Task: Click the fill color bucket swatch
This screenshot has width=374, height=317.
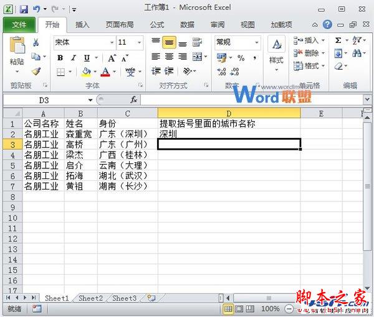Action: tap(86, 71)
